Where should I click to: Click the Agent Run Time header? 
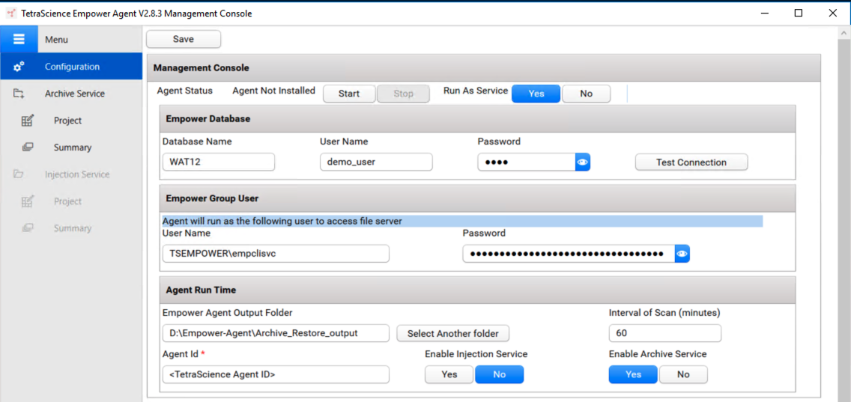point(478,290)
